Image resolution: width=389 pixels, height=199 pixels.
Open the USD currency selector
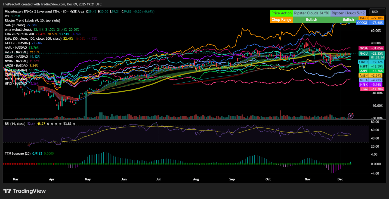click(377, 12)
